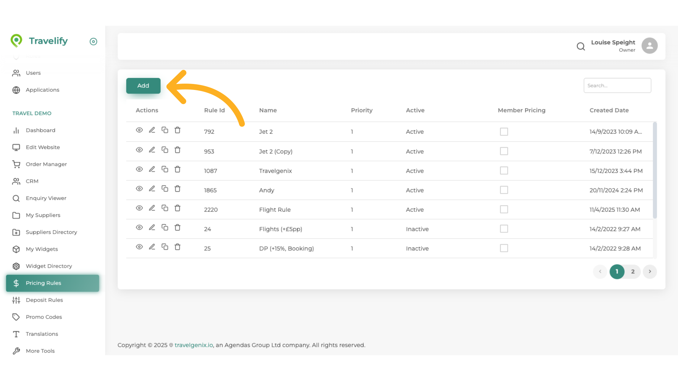Duplicate the Travelgenix rule with copy icon
Screen dimensions: 678x381
[165, 169]
